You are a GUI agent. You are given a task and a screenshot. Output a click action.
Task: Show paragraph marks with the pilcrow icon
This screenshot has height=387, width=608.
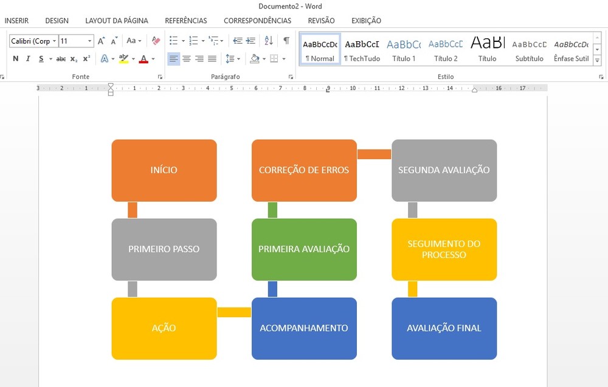286,41
